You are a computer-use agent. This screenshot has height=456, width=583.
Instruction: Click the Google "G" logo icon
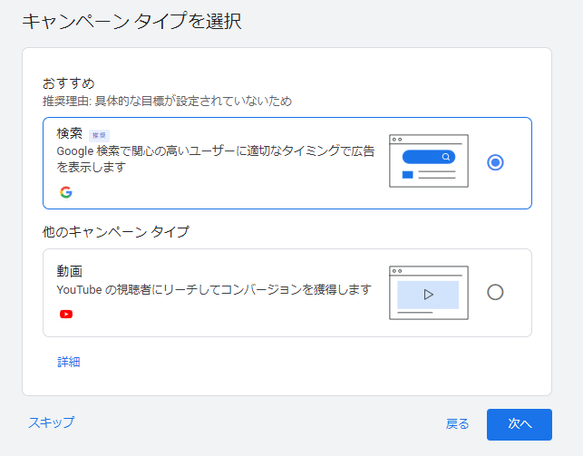click(x=66, y=192)
